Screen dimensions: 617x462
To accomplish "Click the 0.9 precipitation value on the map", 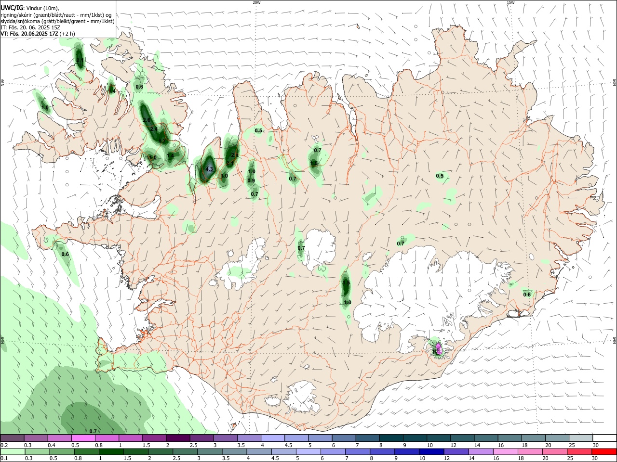I will pos(251,181).
